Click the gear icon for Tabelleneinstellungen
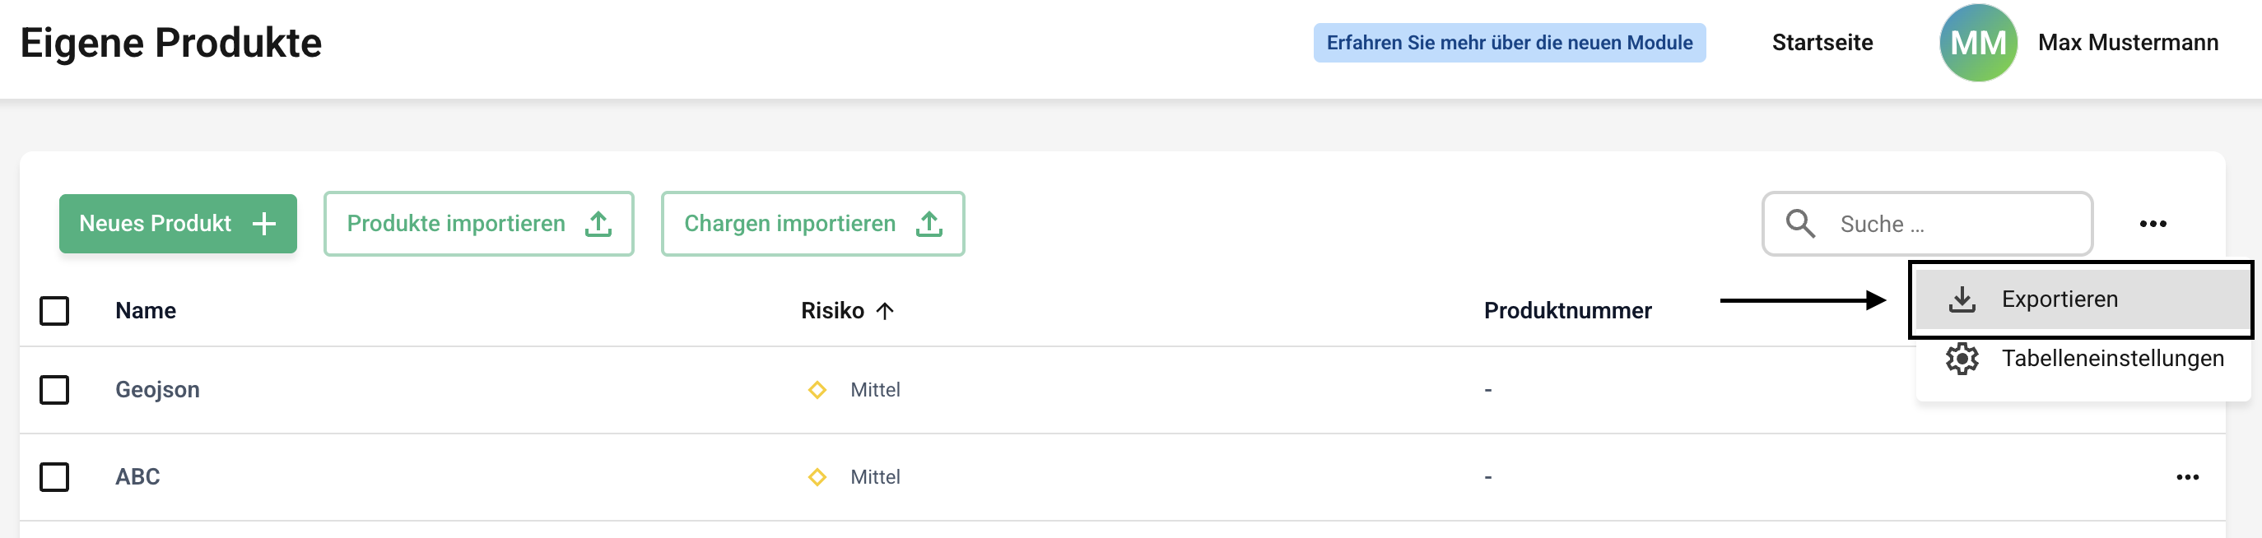This screenshot has height=538, width=2262. click(x=1962, y=358)
